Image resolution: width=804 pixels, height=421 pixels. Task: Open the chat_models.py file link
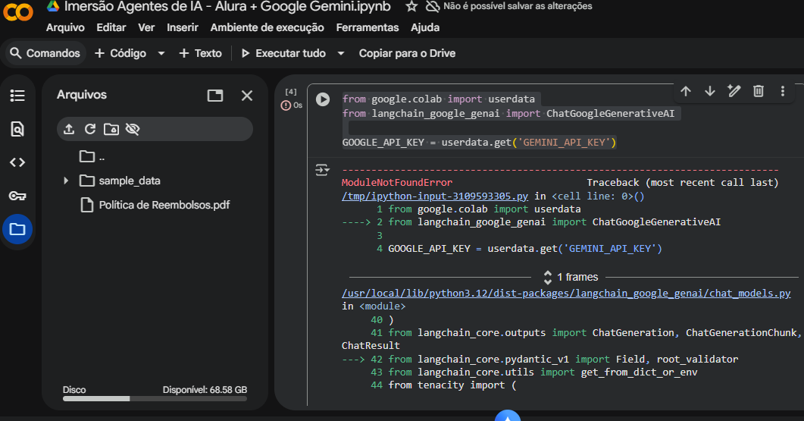click(x=566, y=293)
